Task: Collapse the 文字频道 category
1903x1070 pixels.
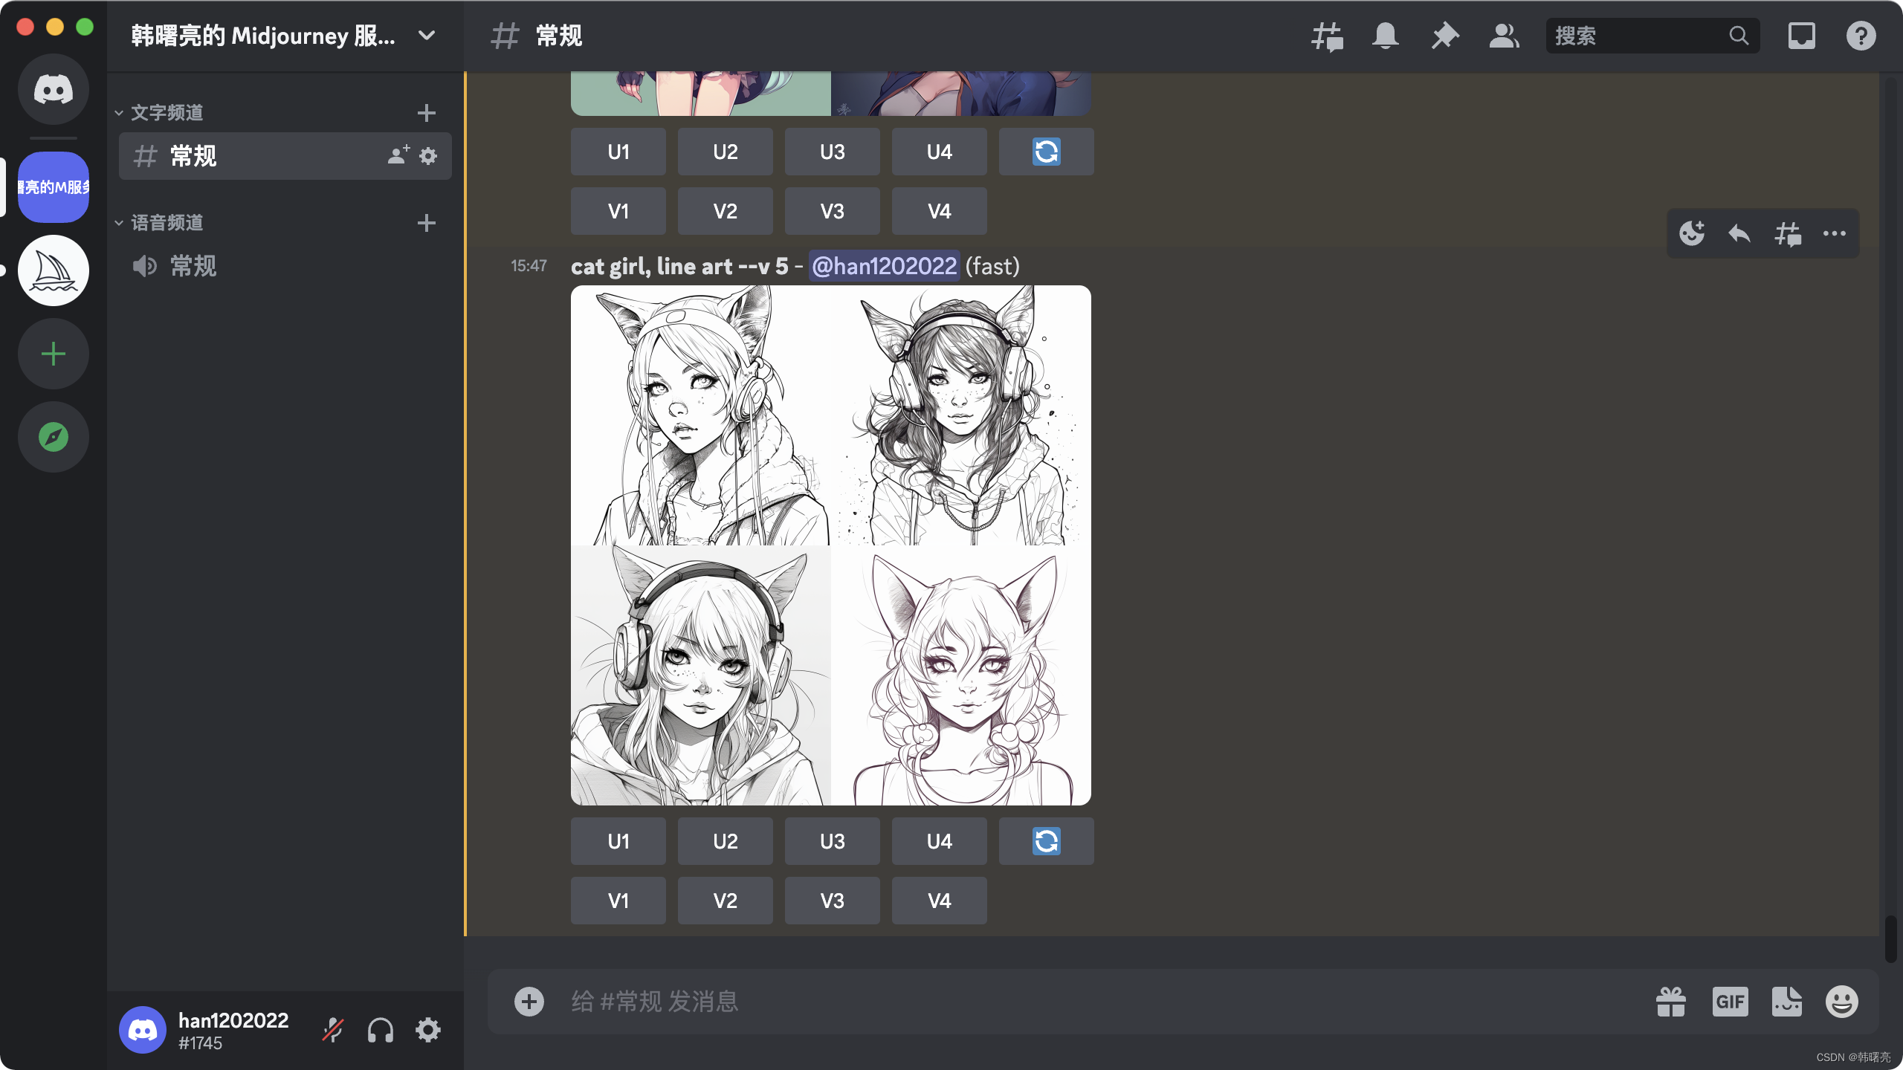Action: (x=167, y=113)
